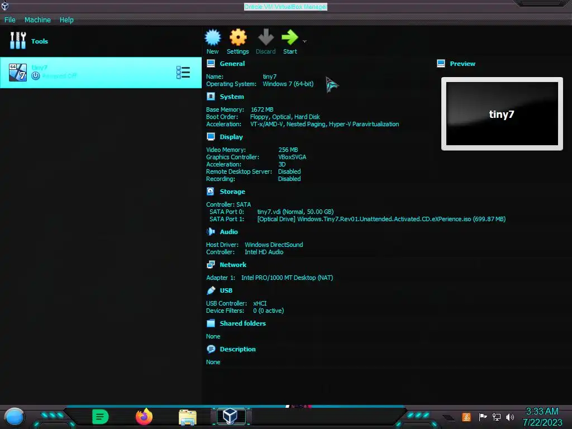Click the Preview section monitor icon

(x=441, y=64)
